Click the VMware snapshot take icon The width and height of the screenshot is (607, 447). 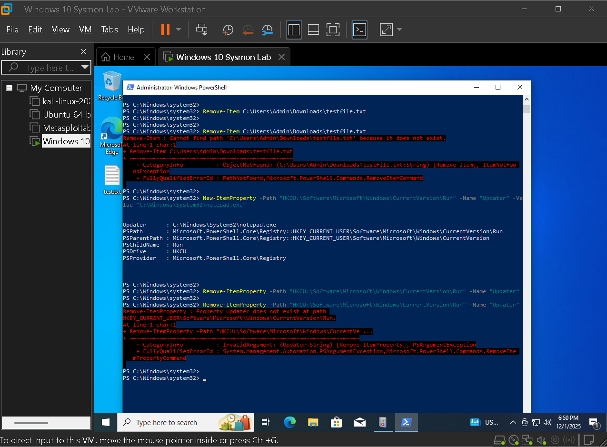pos(228,30)
